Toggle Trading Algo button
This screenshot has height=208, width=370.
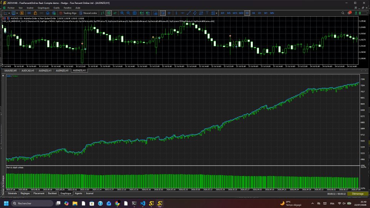(68, 13)
